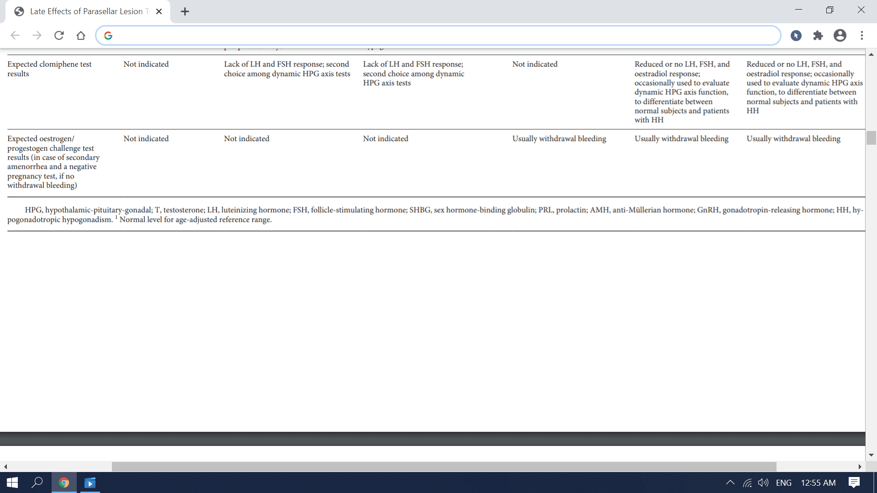Click the vertical scrollbar down arrow

point(871,455)
